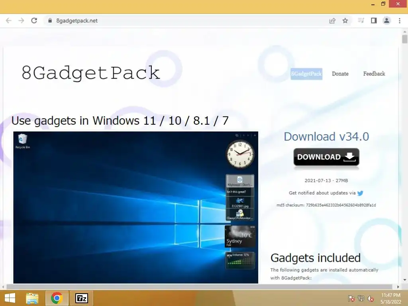The width and height of the screenshot is (408, 306).
Task: Click the 2021-07-13 · 27MB text
Action: (x=326, y=180)
